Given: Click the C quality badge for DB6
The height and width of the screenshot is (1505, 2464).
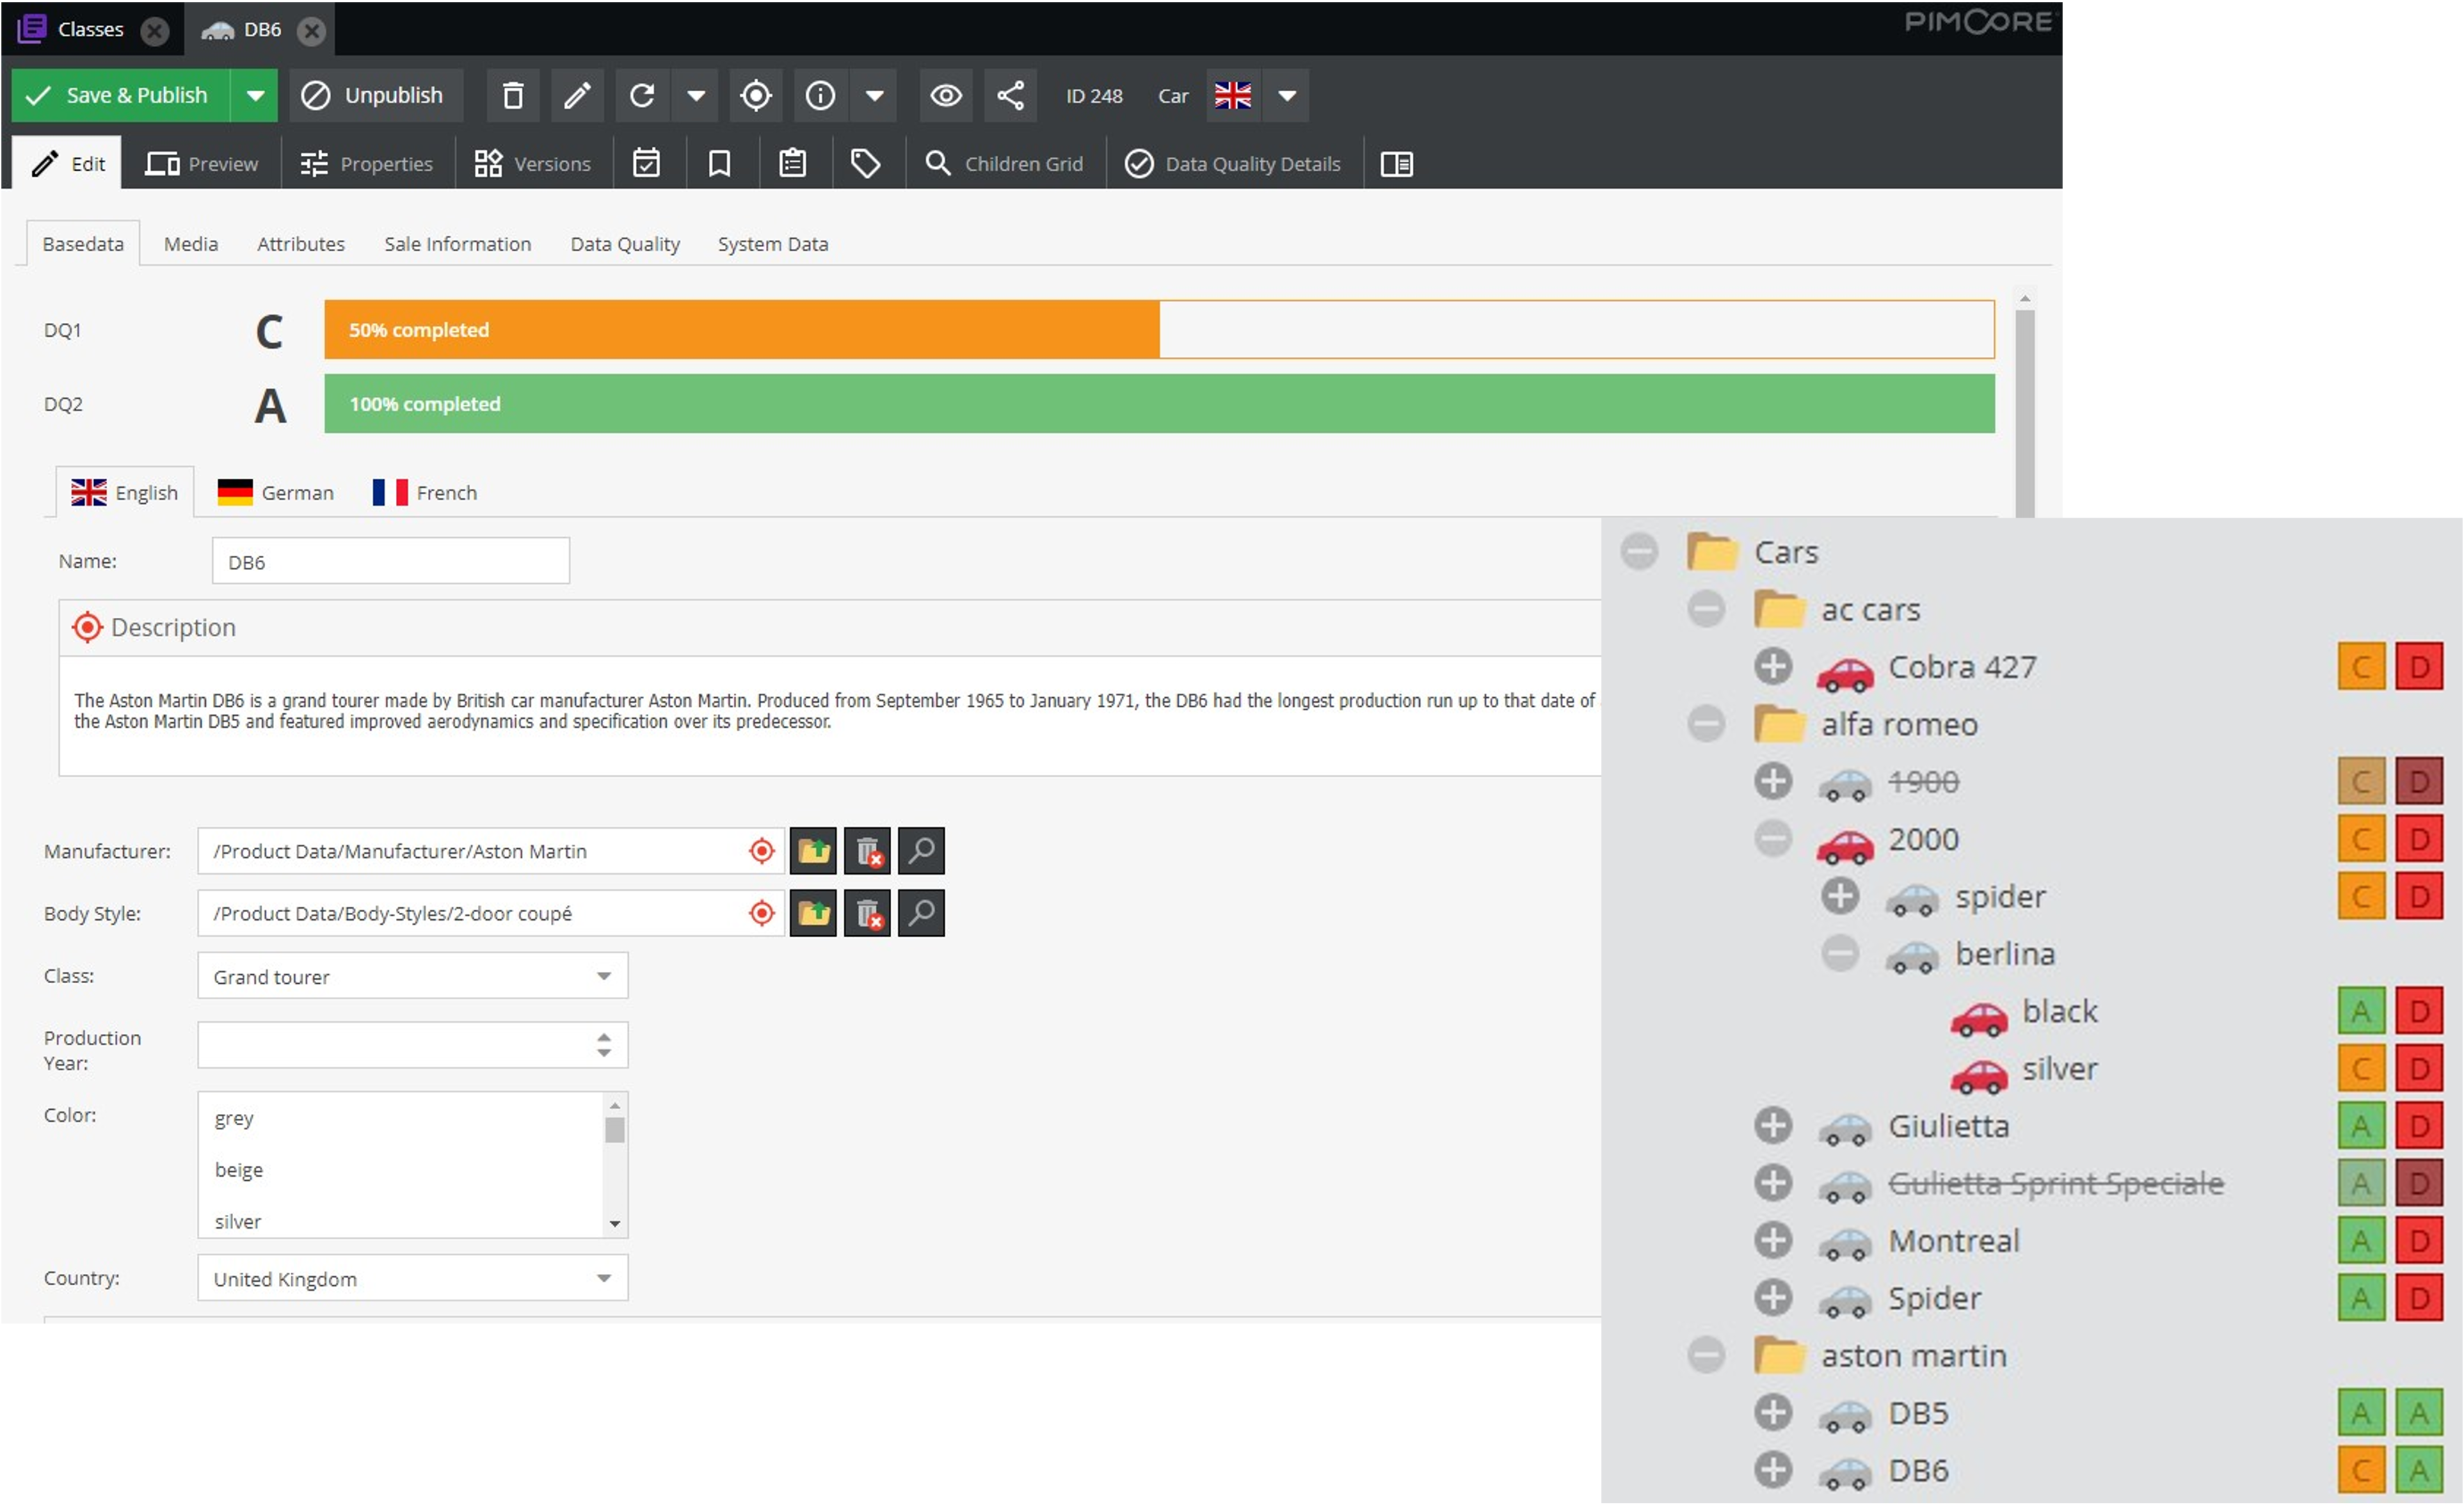Looking at the screenshot, I should 2361,1471.
